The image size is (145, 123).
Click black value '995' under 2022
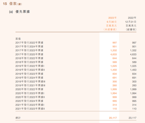click(x=134, y=101)
